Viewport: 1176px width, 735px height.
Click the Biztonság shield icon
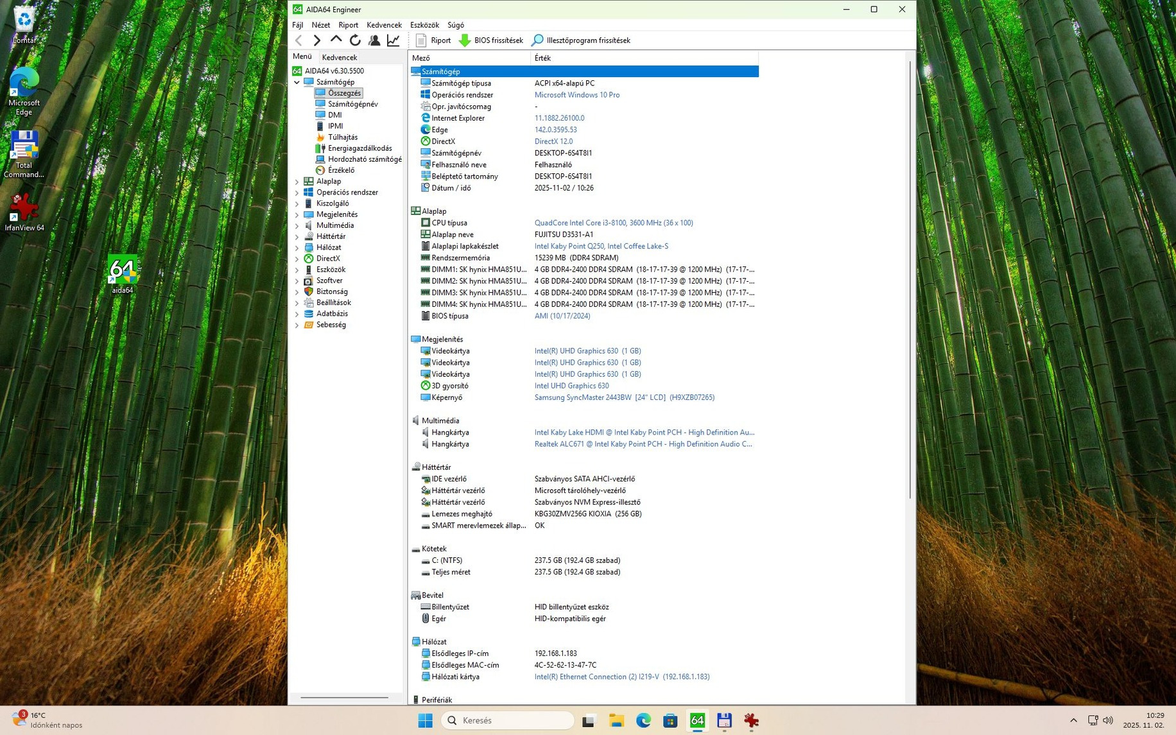[309, 291]
